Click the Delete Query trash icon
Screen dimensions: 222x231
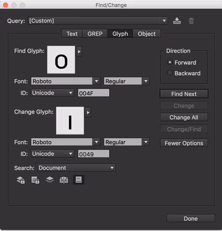[x=191, y=21]
